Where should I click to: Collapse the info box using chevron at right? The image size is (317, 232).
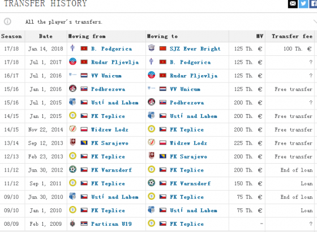tap(315, 21)
